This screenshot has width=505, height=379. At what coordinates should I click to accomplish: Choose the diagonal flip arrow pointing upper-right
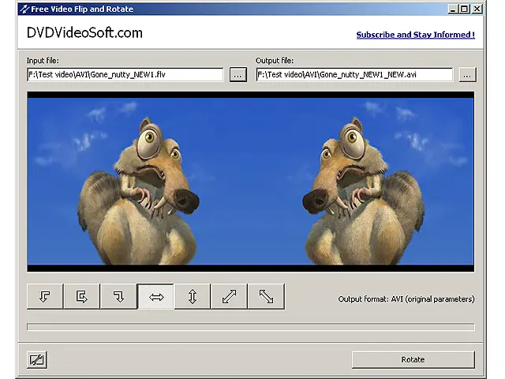pyautogui.click(x=229, y=297)
